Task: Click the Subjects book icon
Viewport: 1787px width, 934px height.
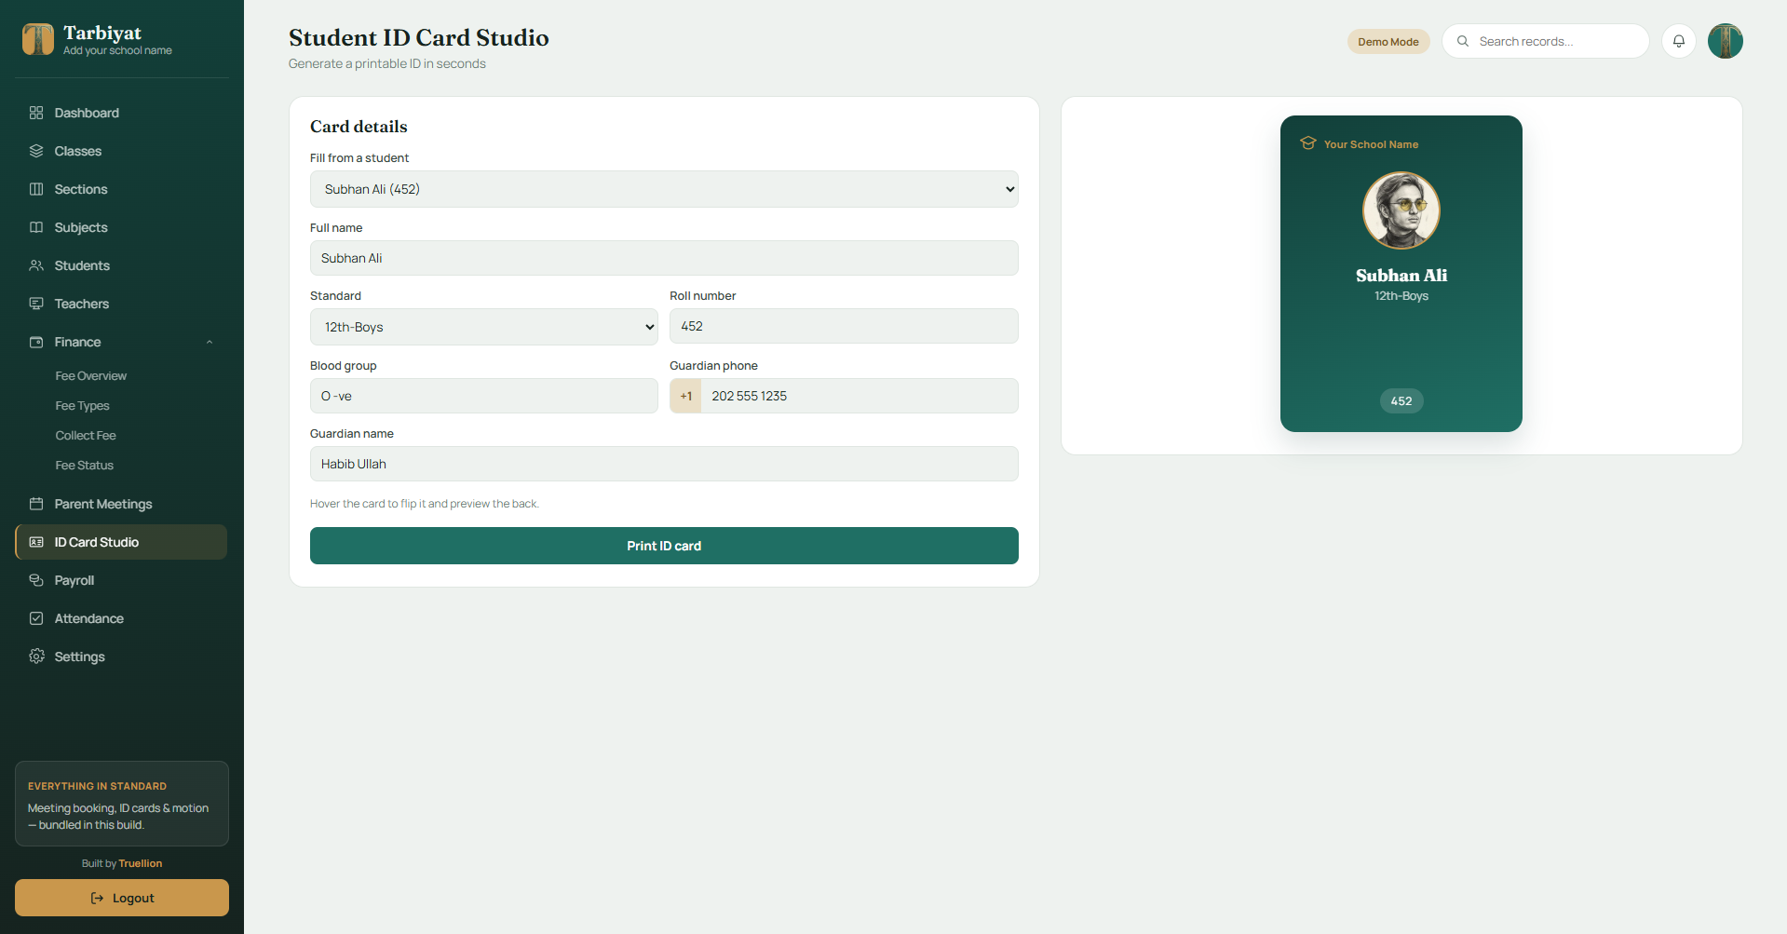Action: 36,227
